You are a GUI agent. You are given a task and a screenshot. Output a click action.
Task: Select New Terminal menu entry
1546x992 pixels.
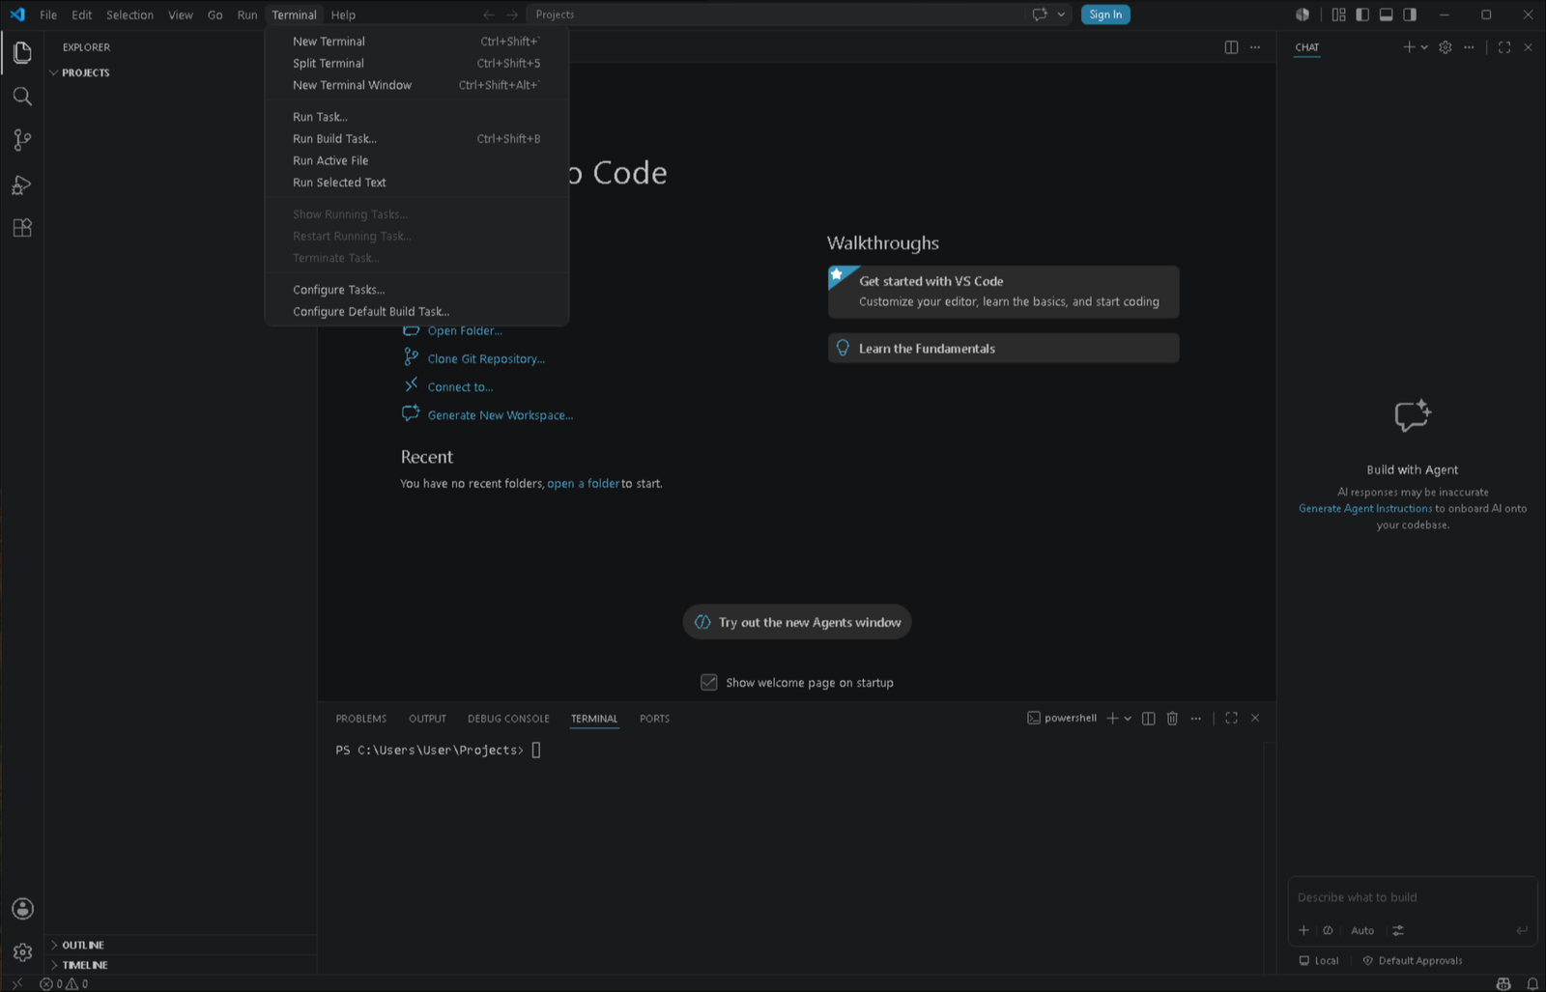click(416, 42)
